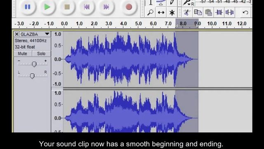Click 0.0 on the timeline ruler
Image resolution: width=264 pixels, height=149 pixels.
point(64,24)
